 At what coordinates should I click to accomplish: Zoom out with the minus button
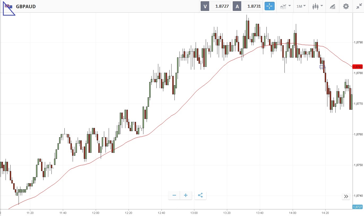coord(174,195)
